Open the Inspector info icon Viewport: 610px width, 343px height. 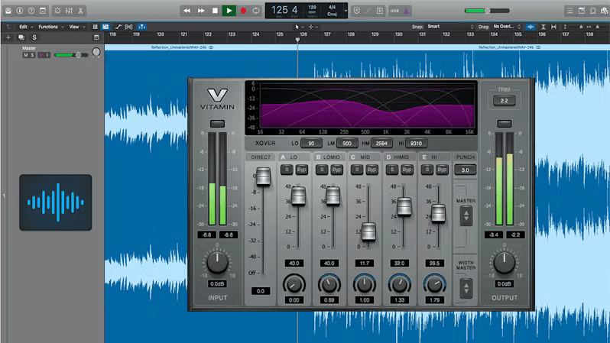tap(20, 11)
